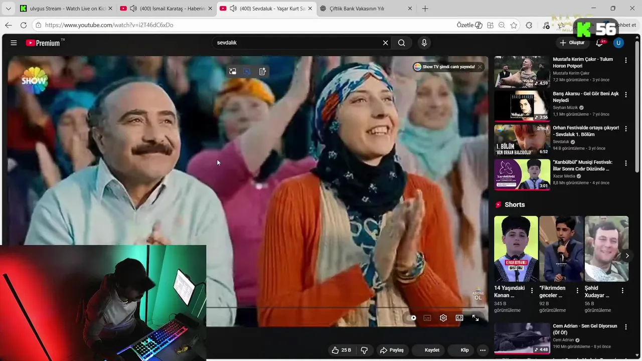Open options for 'Barış Akarsu - Gel Gör Beni Aşk Neyledi'
This screenshot has height=361, width=642.
625,94
